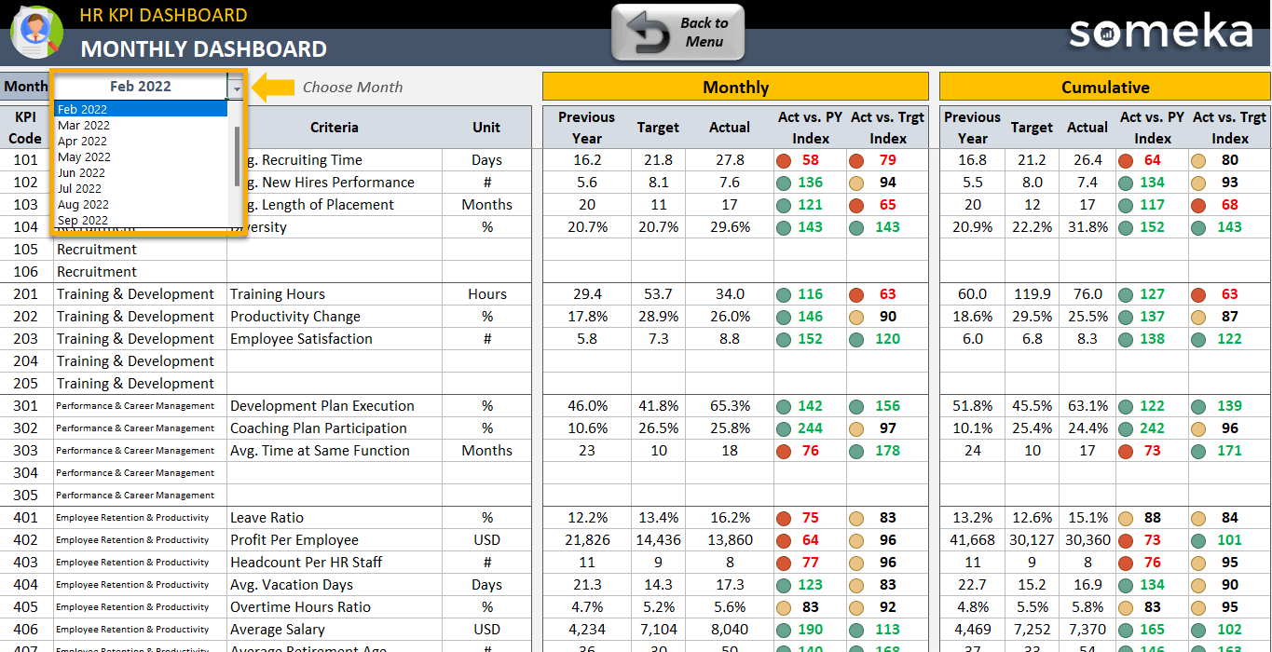Click the KPI Code column header

pos(26,128)
